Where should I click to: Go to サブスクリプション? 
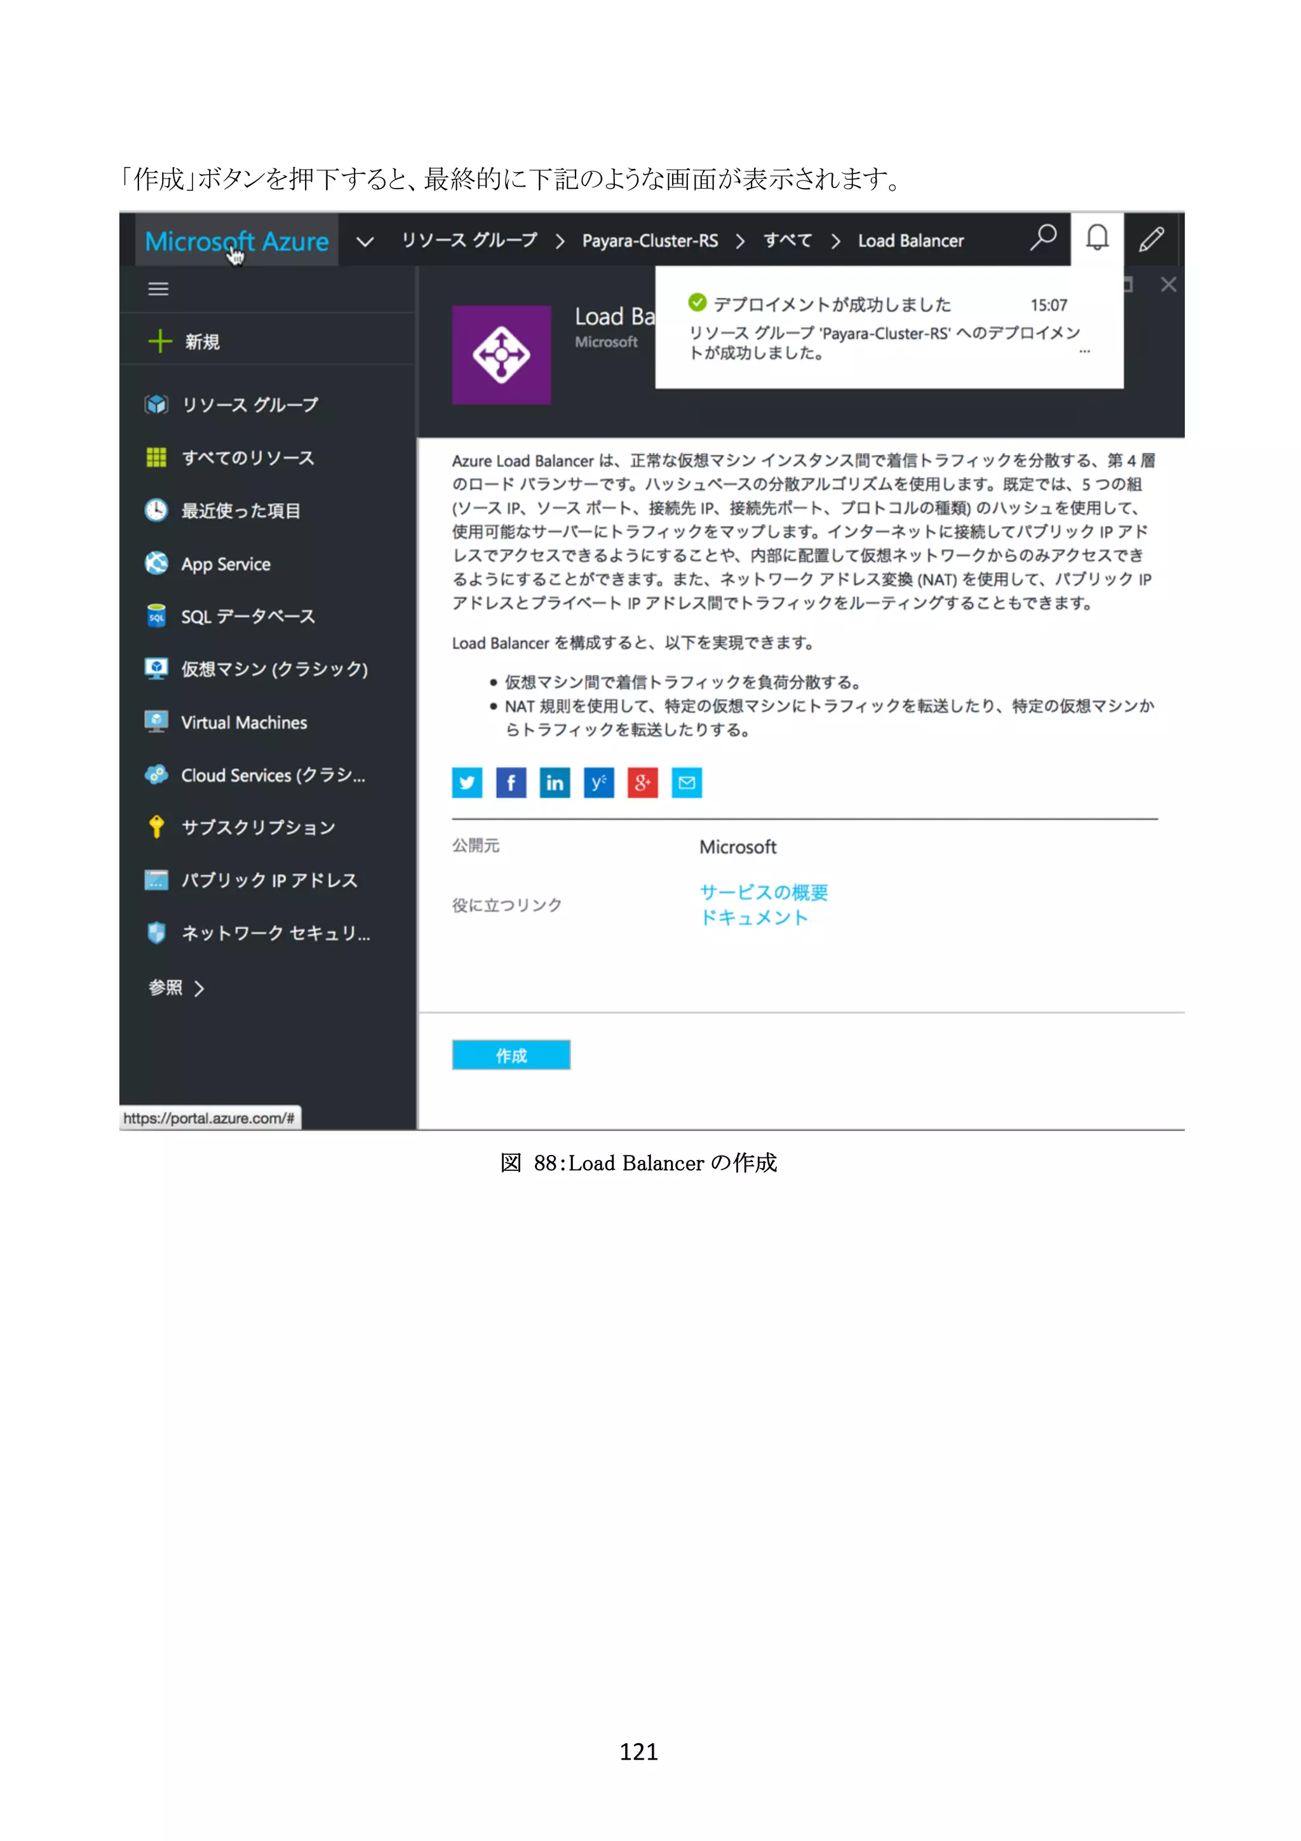click(258, 826)
